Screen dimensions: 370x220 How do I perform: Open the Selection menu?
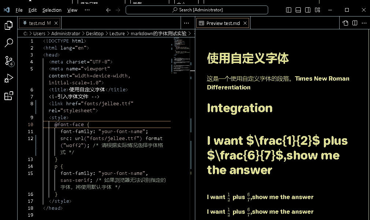point(52,10)
